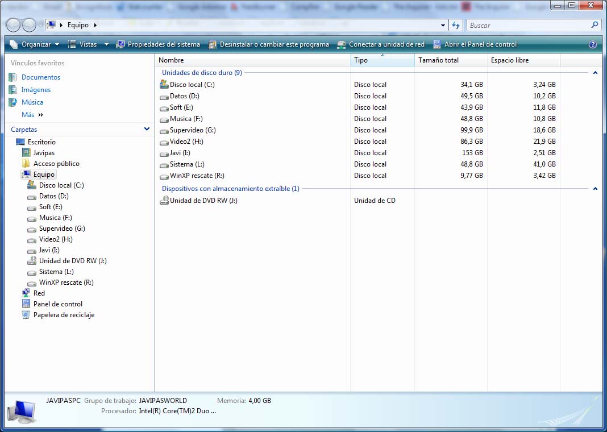Screen dimensions: 607x432
Task: Click Papelera de reciclaje in folder tree
Action: coord(64,315)
